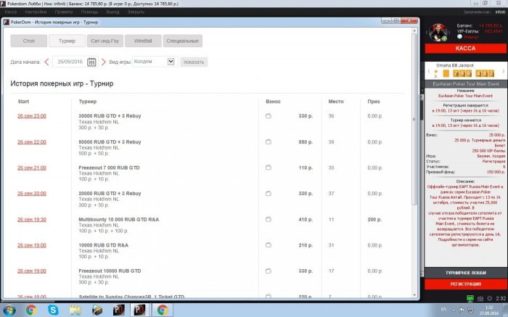Open hand history icon for 50000 RUB GTD row
This screenshot has width=508, height=317.
pyautogui.click(x=269, y=142)
